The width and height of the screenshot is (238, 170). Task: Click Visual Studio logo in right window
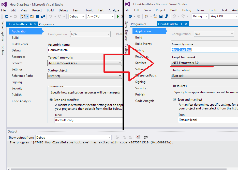(128, 4)
